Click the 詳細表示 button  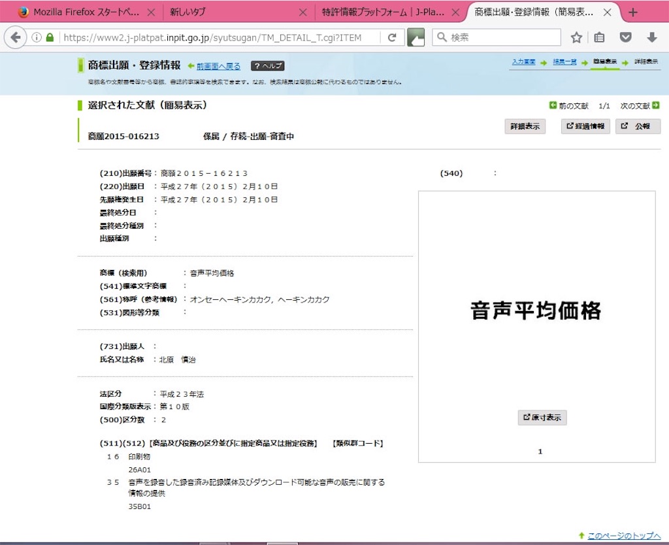[x=525, y=126]
